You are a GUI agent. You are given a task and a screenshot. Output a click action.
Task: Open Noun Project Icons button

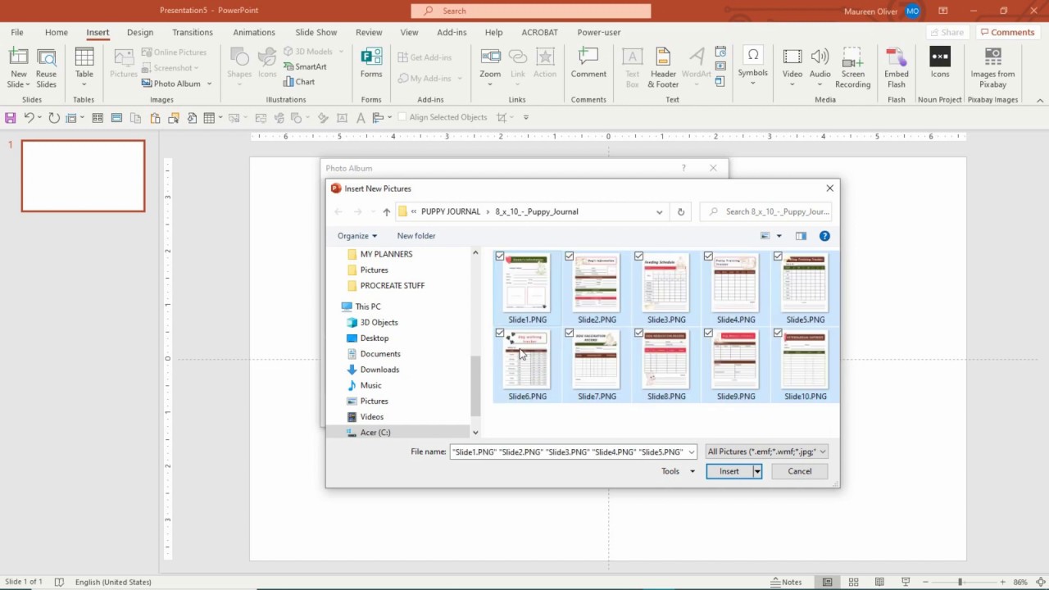point(940,63)
